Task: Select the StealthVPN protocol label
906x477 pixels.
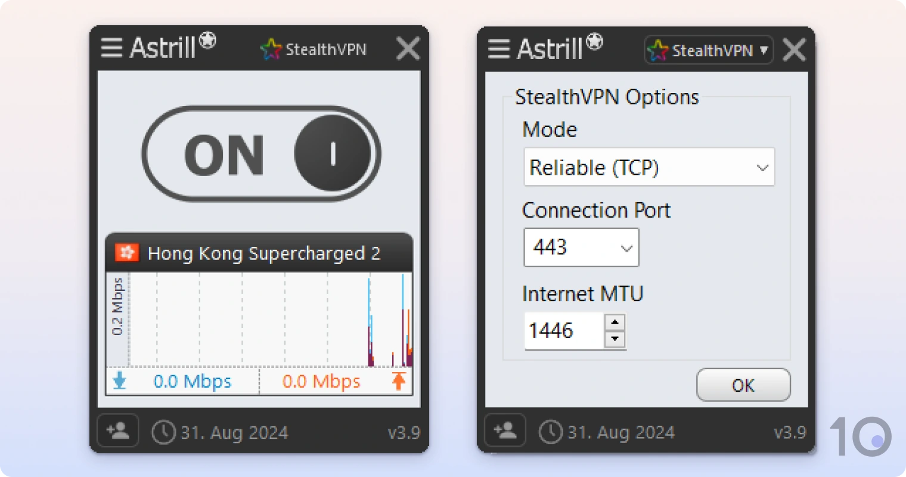Action: coord(327,49)
